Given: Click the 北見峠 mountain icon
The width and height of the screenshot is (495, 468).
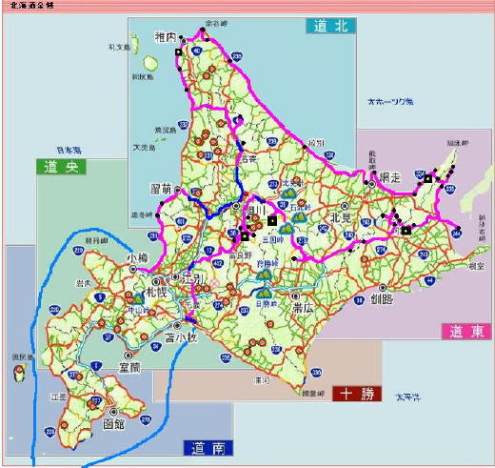Looking at the screenshot, I should [x=288, y=193].
